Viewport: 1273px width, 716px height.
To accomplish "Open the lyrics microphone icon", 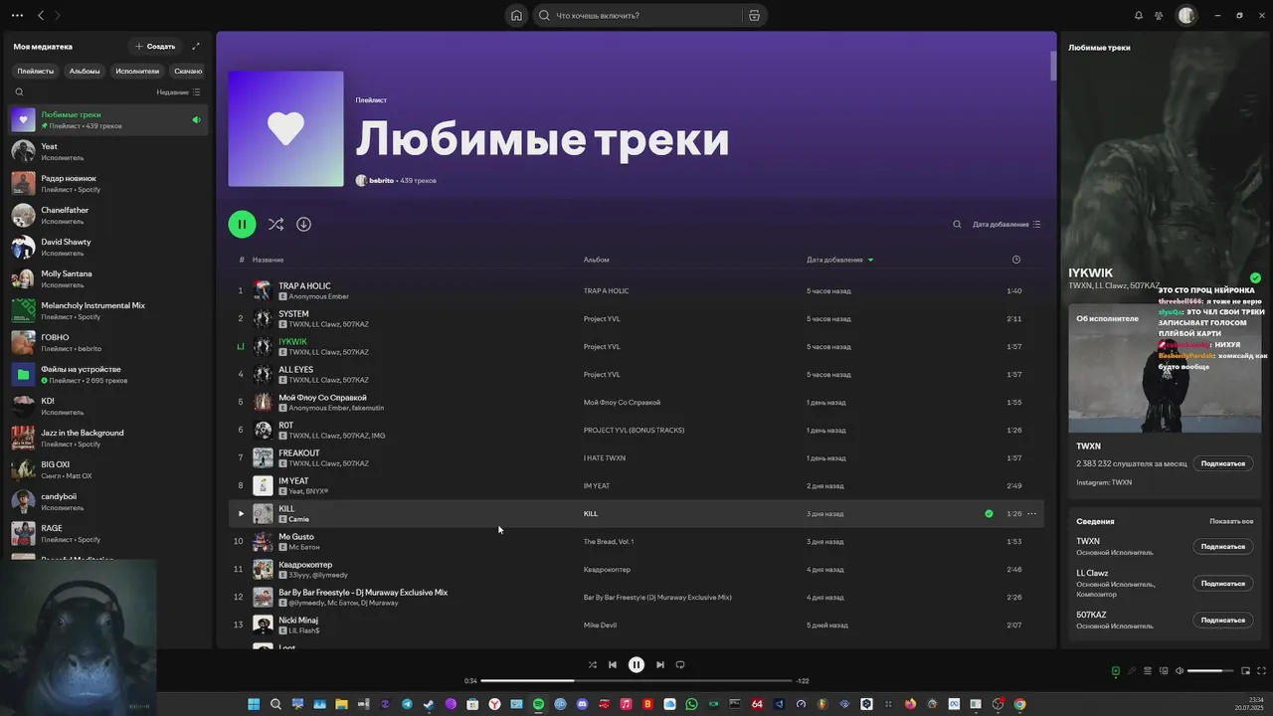I will pyautogui.click(x=1132, y=670).
